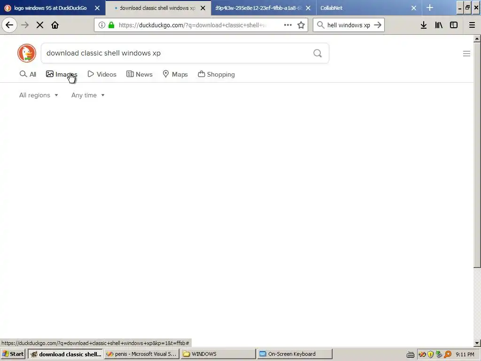The image size is (481, 361).
Task: Click the scrollbar down arrow
Action: tap(477, 343)
